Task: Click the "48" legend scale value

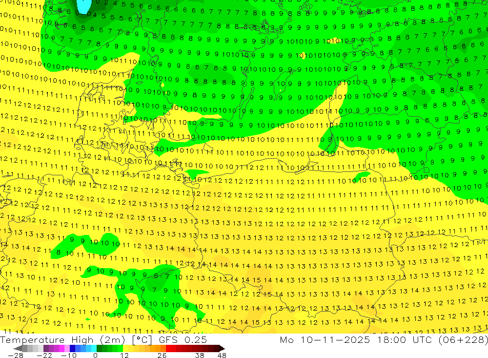Action: click(x=222, y=355)
